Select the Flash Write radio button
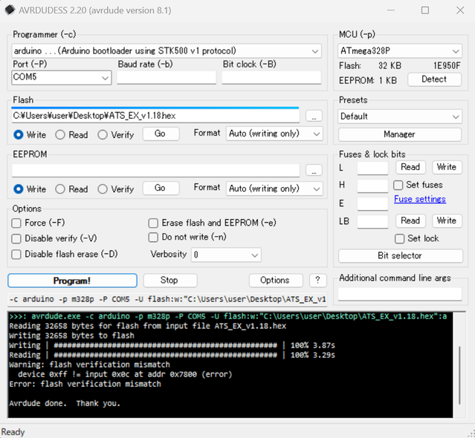 pos(30,134)
